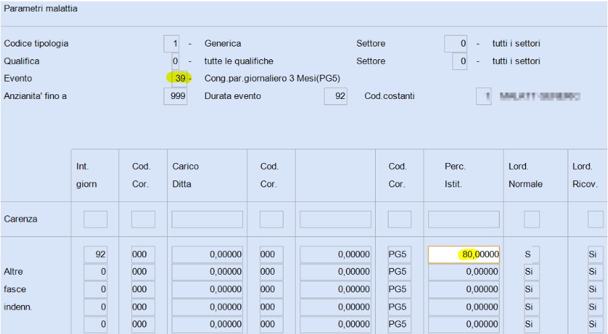This screenshot has width=608, height=334.
Task: Focus the Carenza Carico Ditta field
Action: click(207, 219)
